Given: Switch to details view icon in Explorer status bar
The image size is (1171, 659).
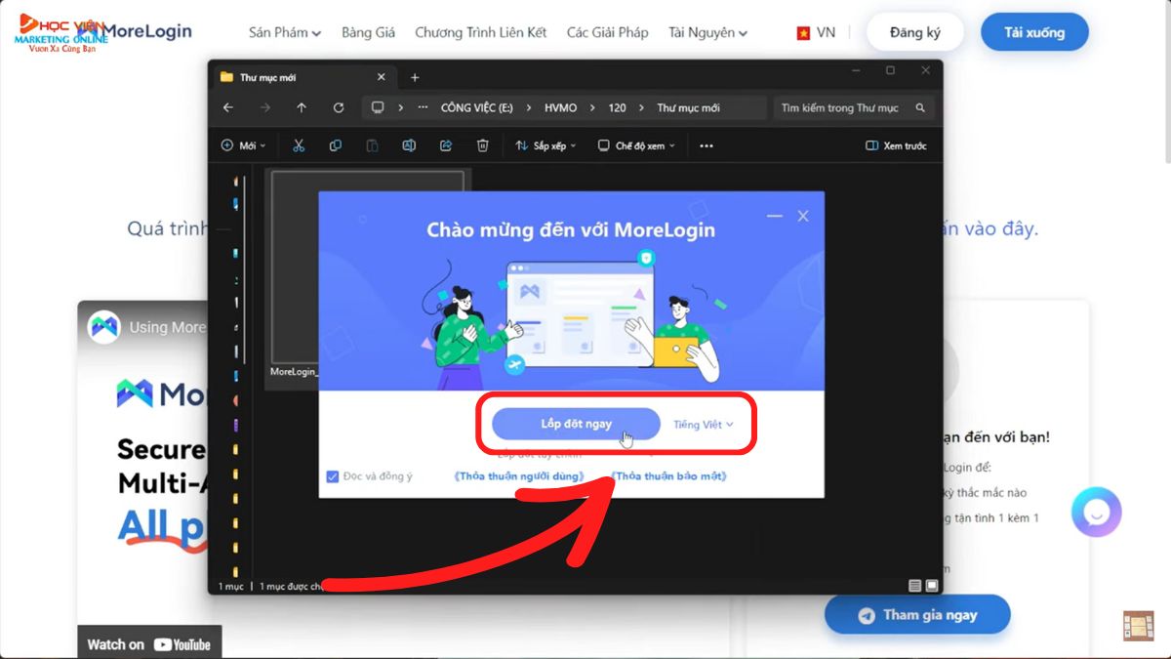Looking at the screenshot, I should [914, 586].
